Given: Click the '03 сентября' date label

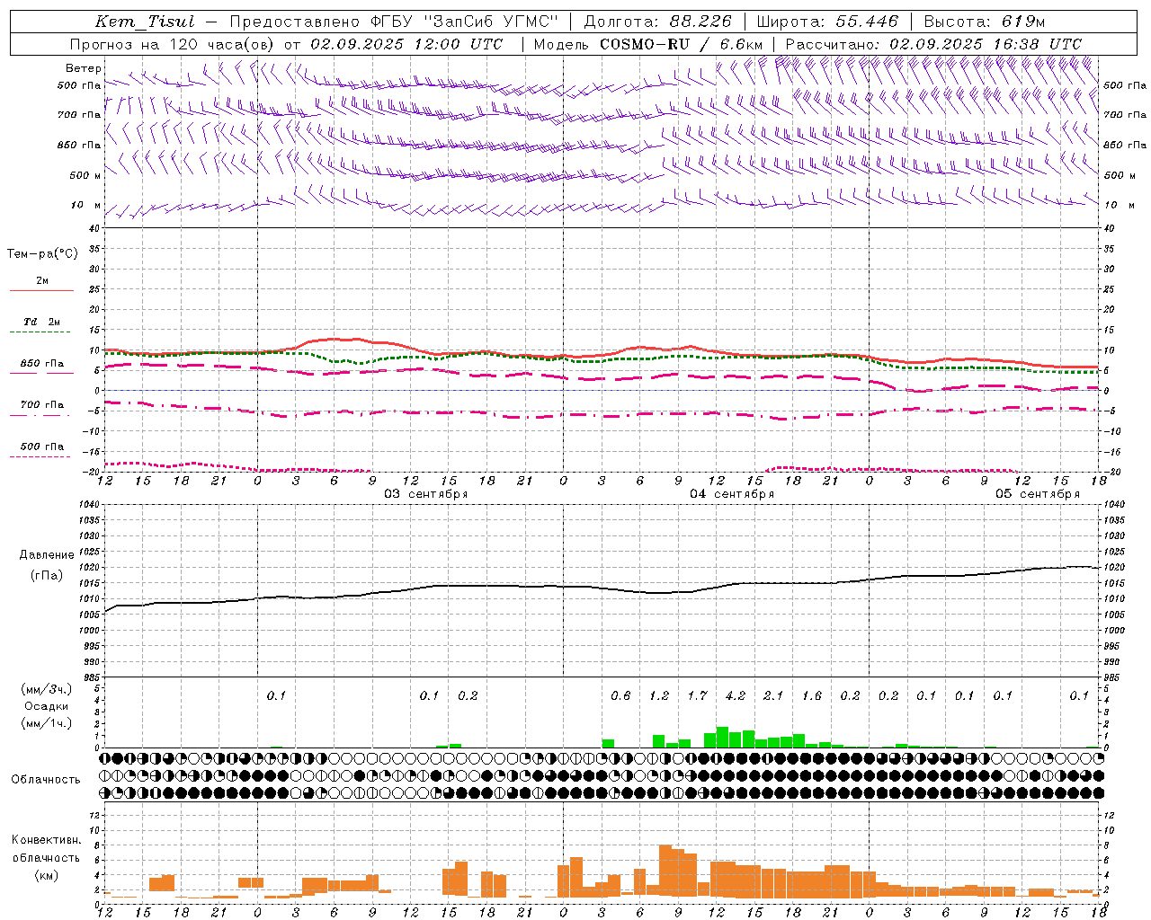Looking at the screenshot, I should (x=426, y=494).
